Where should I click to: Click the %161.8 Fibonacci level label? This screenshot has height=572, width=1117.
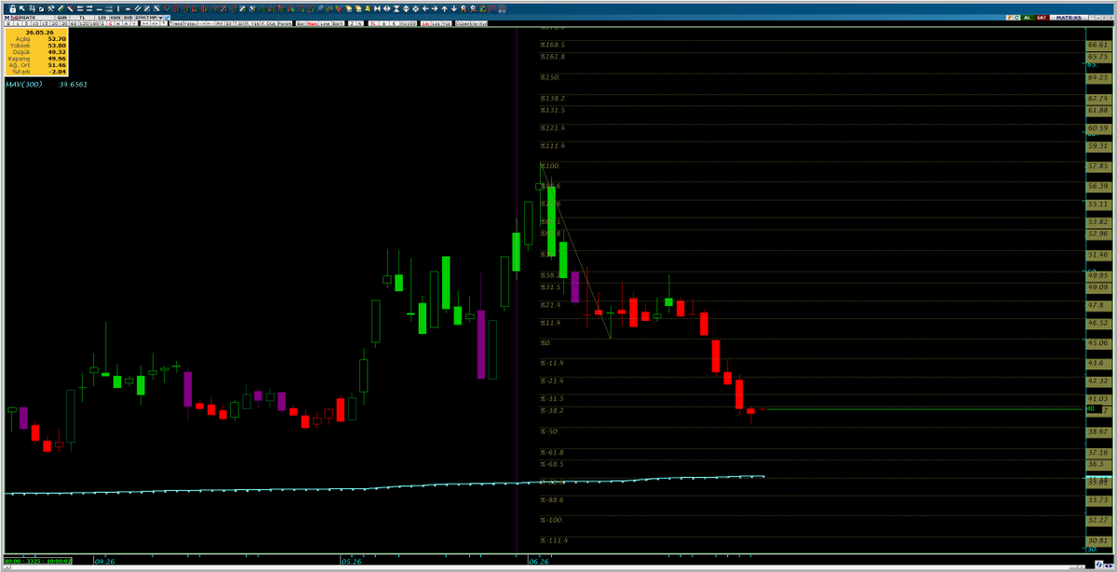pos(552,57)
